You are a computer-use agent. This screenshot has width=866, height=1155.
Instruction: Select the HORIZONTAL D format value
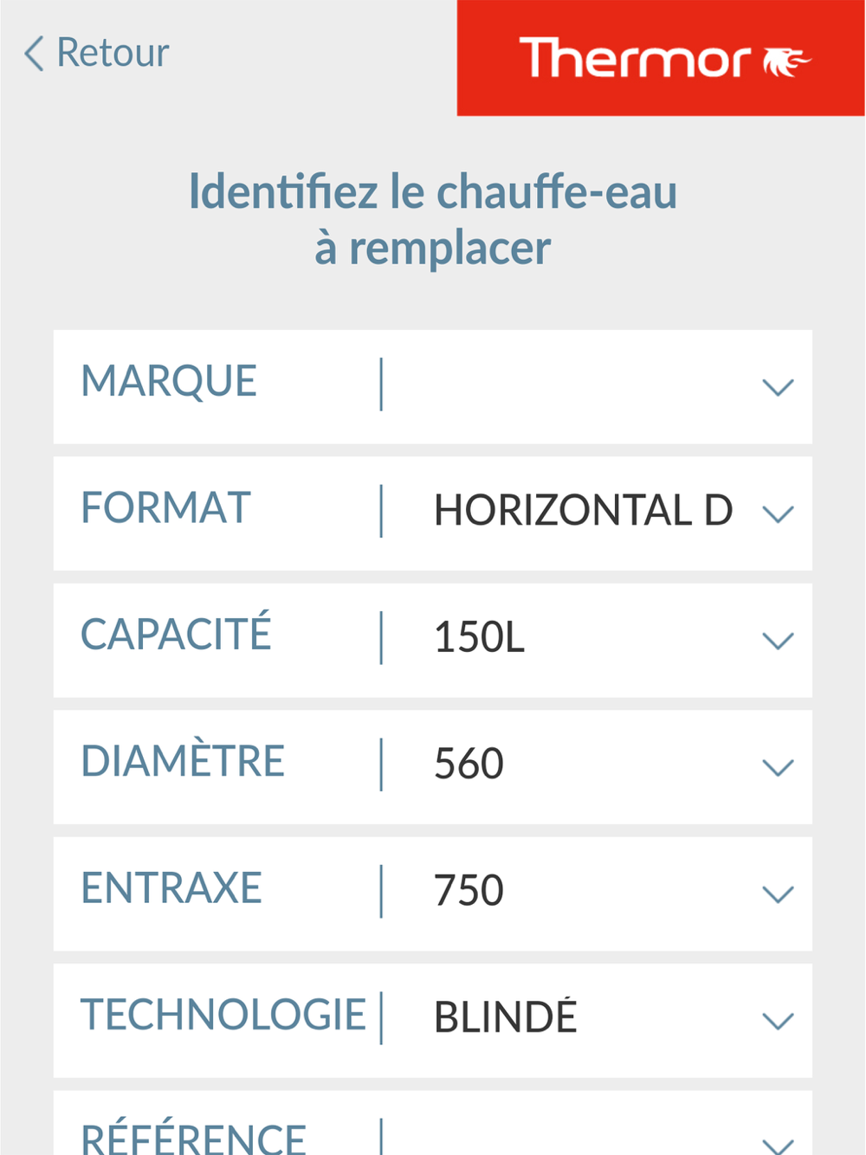click(x=583, y=511)
